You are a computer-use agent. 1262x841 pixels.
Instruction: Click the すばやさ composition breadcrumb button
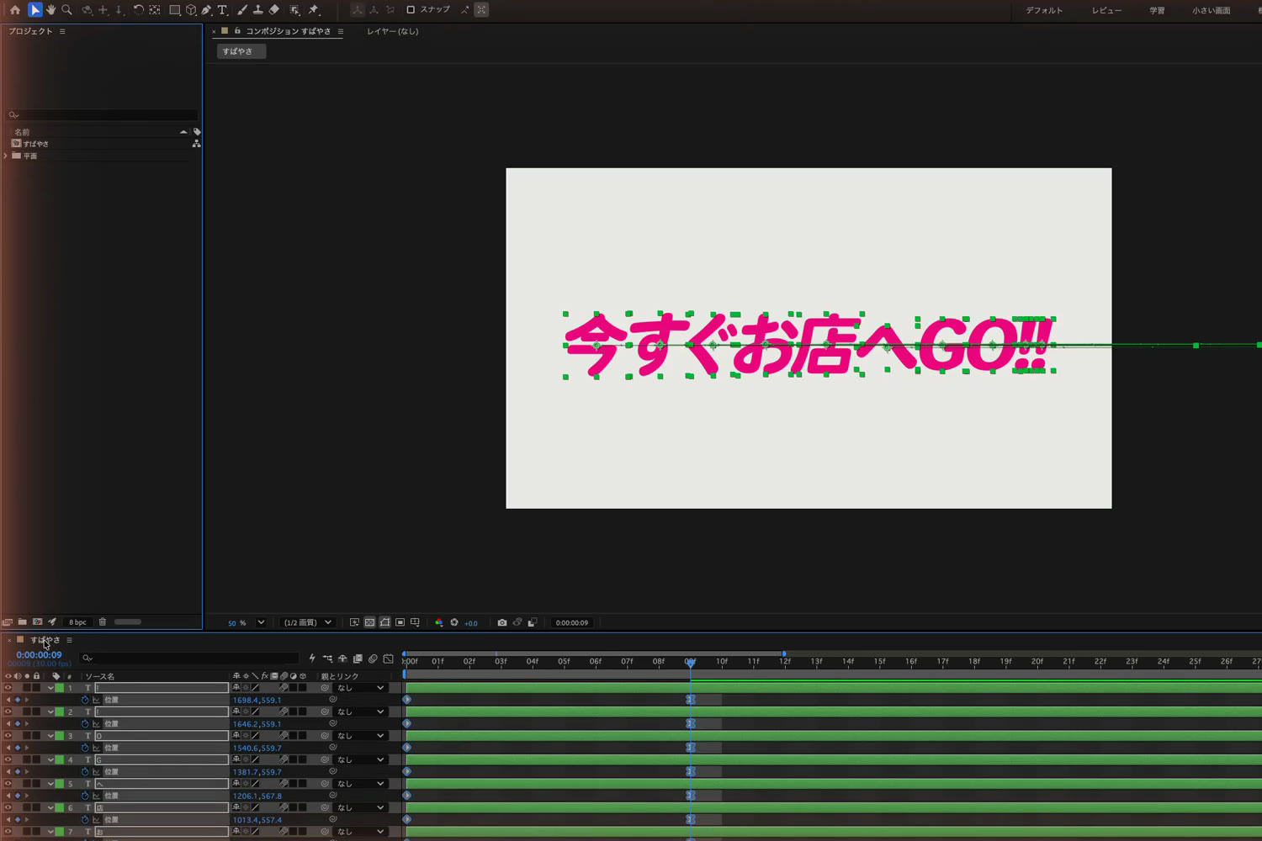[241, 51]
